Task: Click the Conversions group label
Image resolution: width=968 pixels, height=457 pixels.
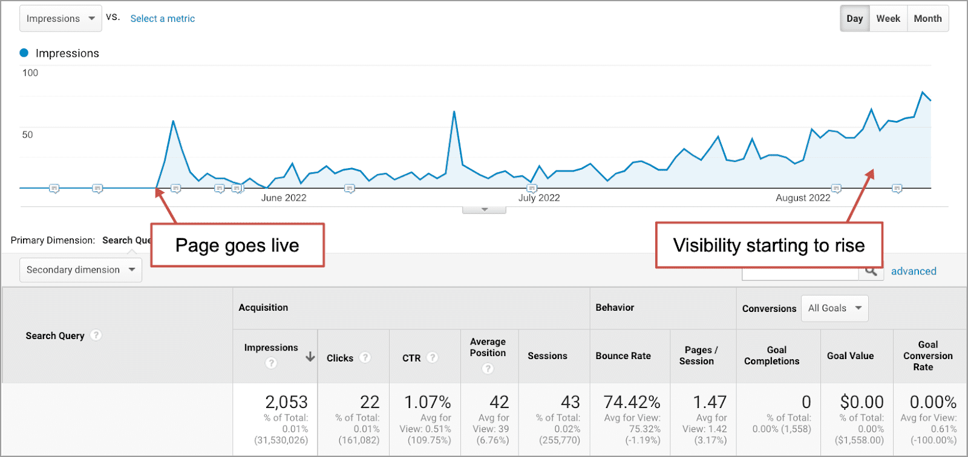Action: coord(769,308)
